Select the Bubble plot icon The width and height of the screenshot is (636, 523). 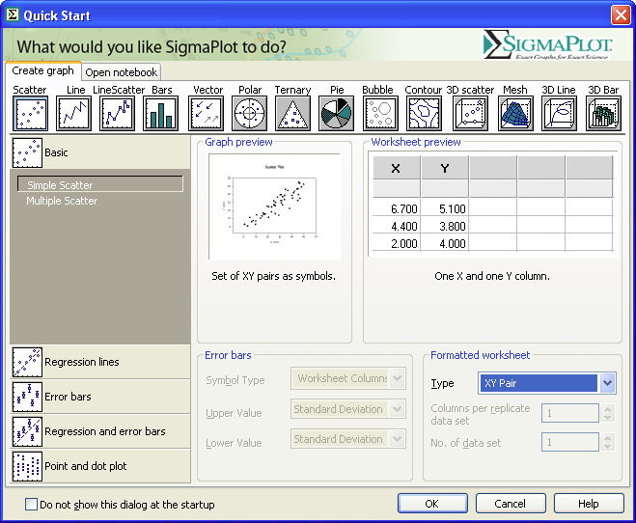click(x=381, y=114)
